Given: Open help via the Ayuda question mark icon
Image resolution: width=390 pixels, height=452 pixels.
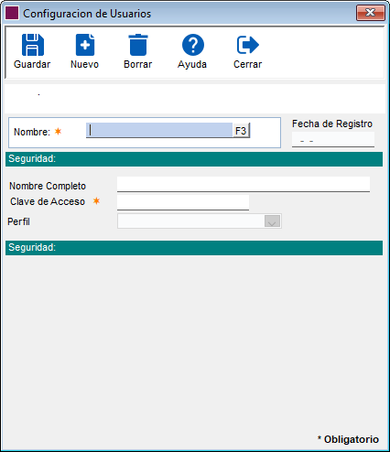Looking at the screenshot, I should coord(193,45).
